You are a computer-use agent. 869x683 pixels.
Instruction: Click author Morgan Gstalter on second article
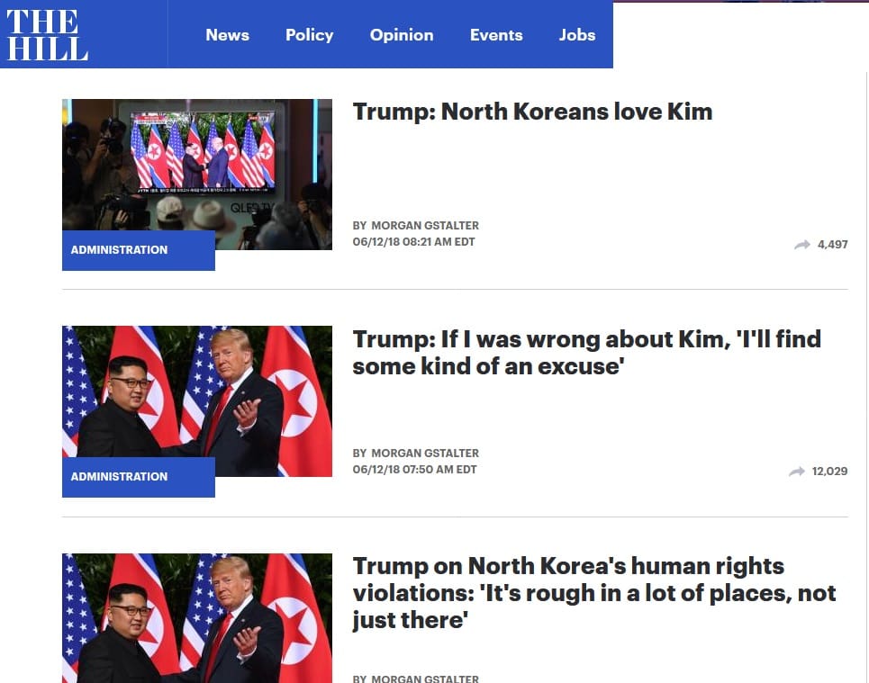pos(424,454)
